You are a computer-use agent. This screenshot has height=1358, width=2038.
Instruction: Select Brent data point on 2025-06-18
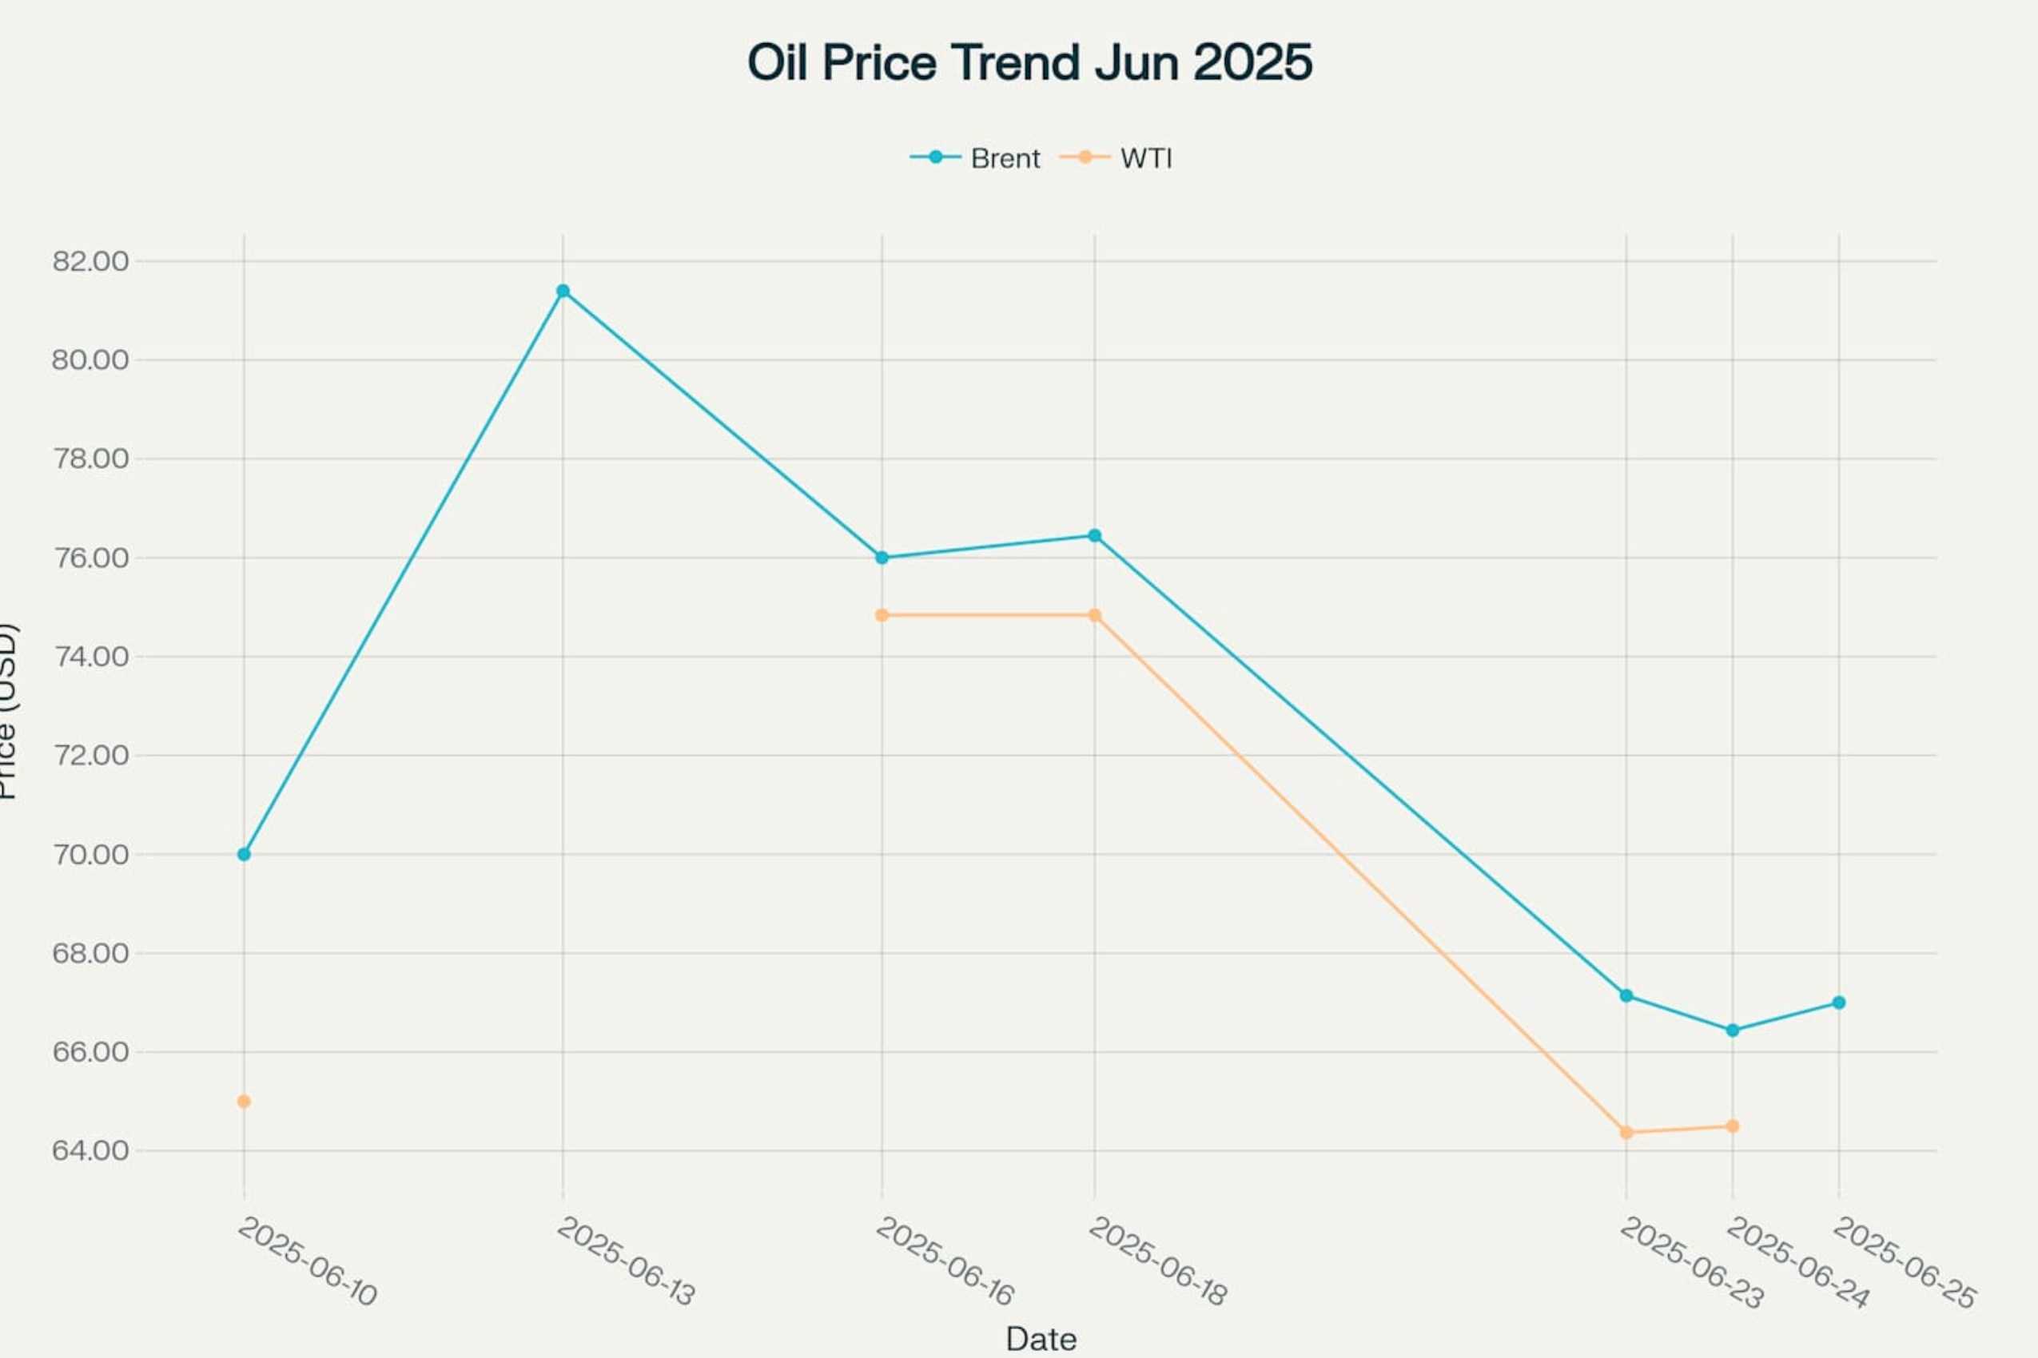pyautogui.click(x=1094, y=536)
